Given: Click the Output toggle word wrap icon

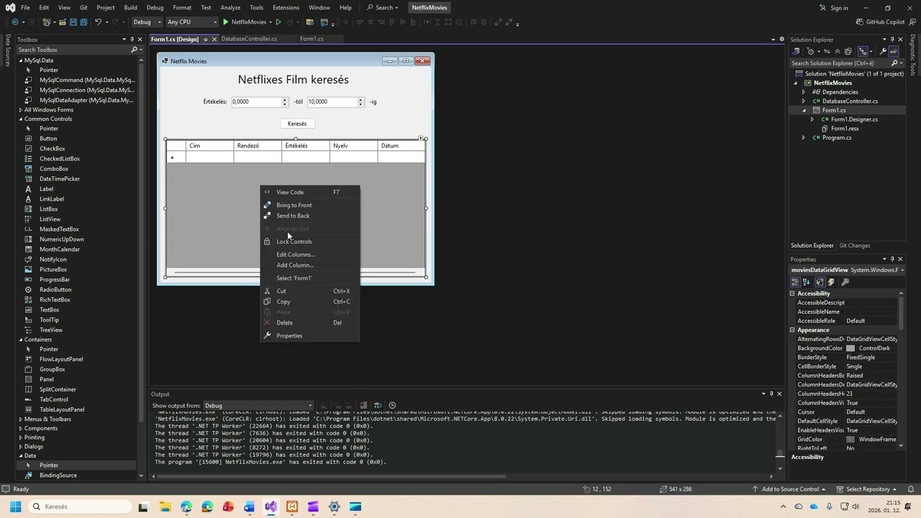Looking at the screenshot, I should [x=378, y=405].
